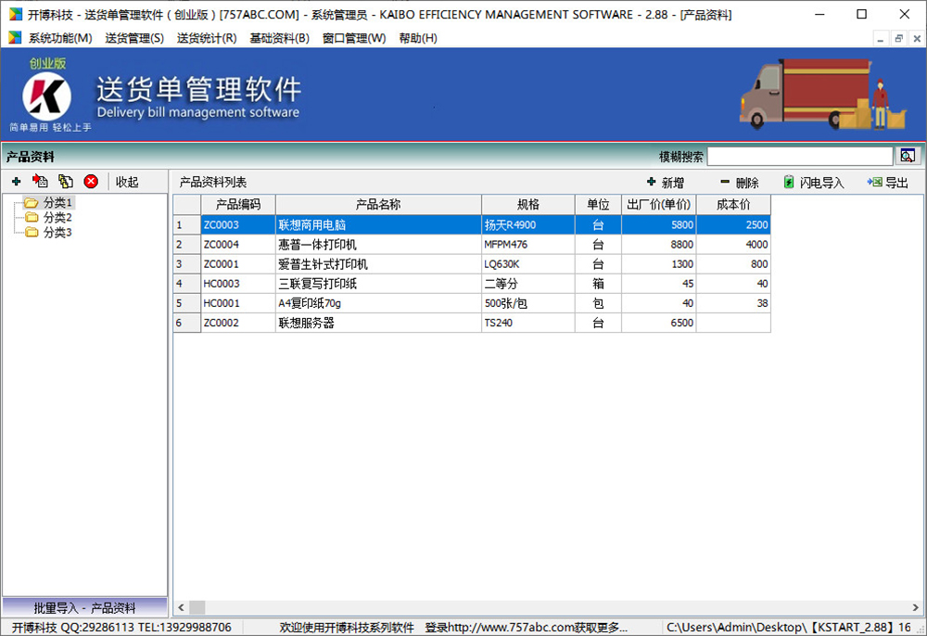Click the 箱 unit cell

598,283
